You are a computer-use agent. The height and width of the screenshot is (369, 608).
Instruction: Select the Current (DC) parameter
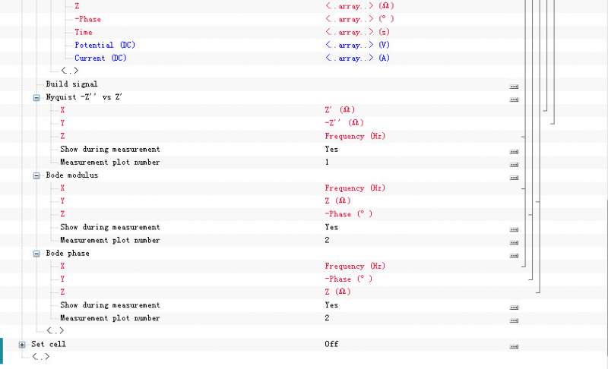(101, 58)
